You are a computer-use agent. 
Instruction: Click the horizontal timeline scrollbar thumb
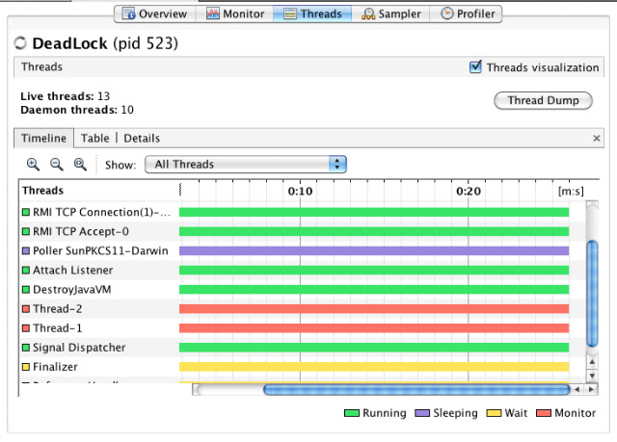pyautogui.click(x=416, y=390)
